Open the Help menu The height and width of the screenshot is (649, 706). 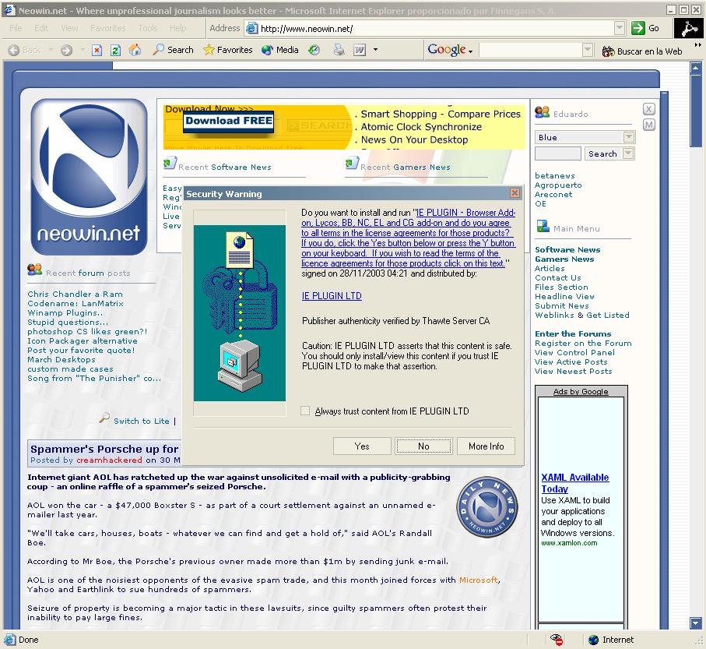(x=177, y=28)
